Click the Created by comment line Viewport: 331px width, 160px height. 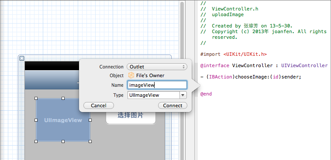click(x=246, y=26)
